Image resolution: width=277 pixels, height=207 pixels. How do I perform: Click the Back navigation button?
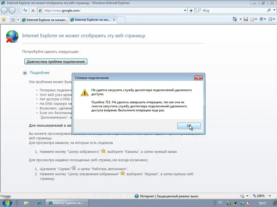tap(4, 11)
